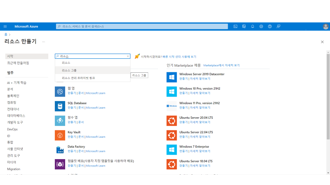This screenshot has width=330, height=185.
Task: Select 리소스 관리 프라이빗 링크 suggestion
Action: pyautogui.click(x=92, y=78)
